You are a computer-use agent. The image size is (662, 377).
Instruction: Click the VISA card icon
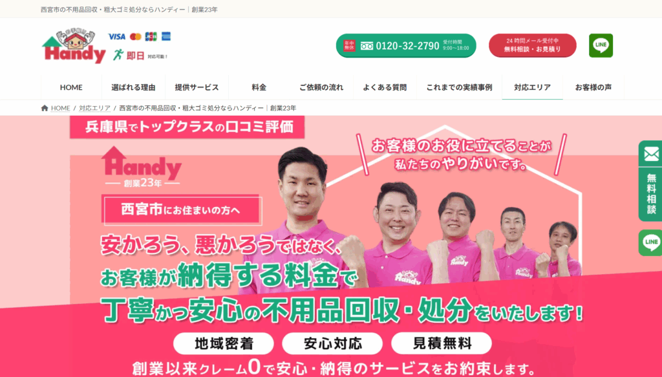116,37
